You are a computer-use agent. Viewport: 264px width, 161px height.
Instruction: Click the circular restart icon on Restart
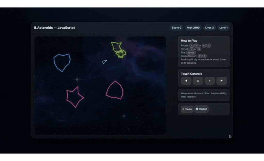197,109
